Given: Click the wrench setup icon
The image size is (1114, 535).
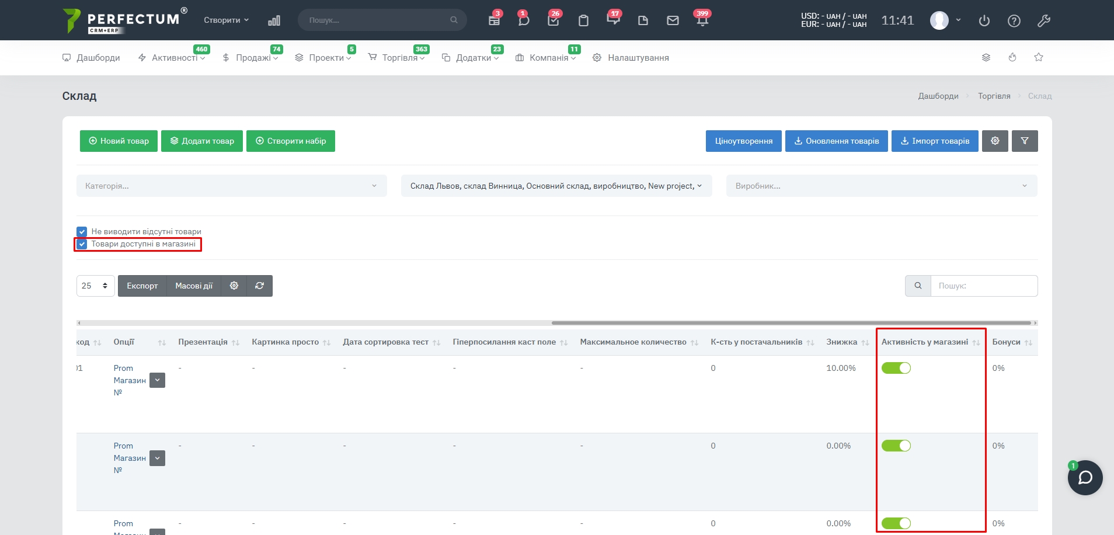Looking at the screenshot, I should point(1044,21).
